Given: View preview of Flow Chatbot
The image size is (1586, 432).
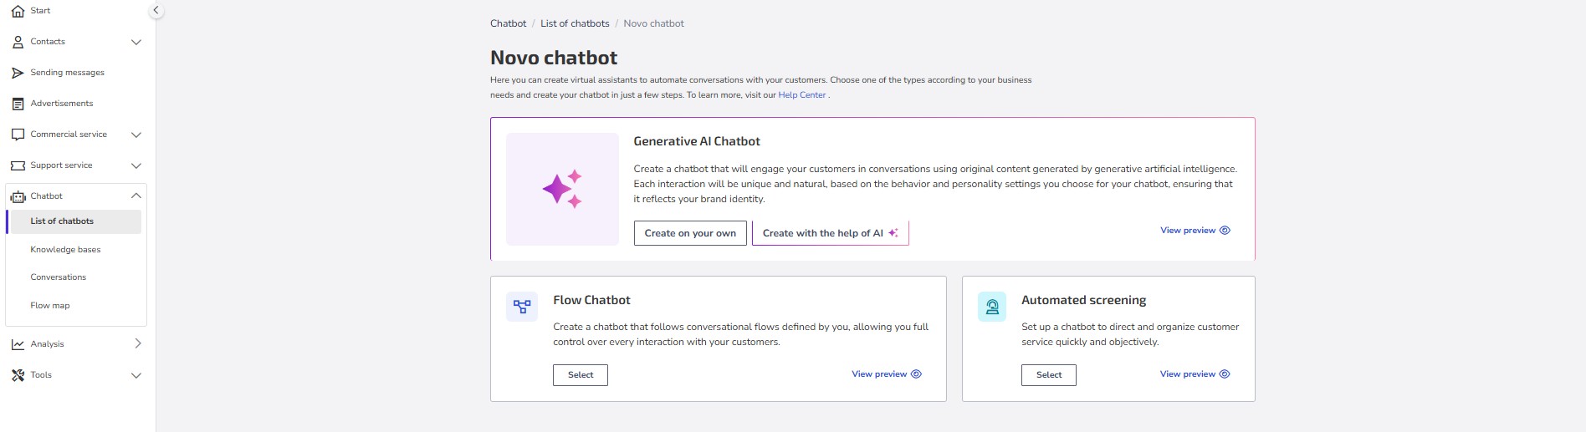Looking at the screenshot, I should tap(886, 374).
